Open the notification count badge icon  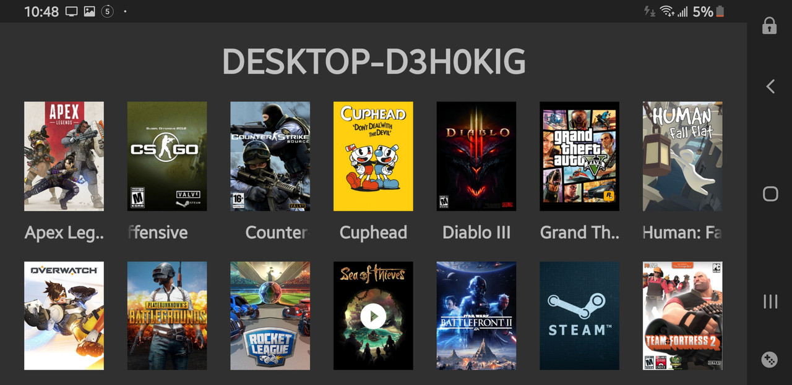[x=108, y=11]
